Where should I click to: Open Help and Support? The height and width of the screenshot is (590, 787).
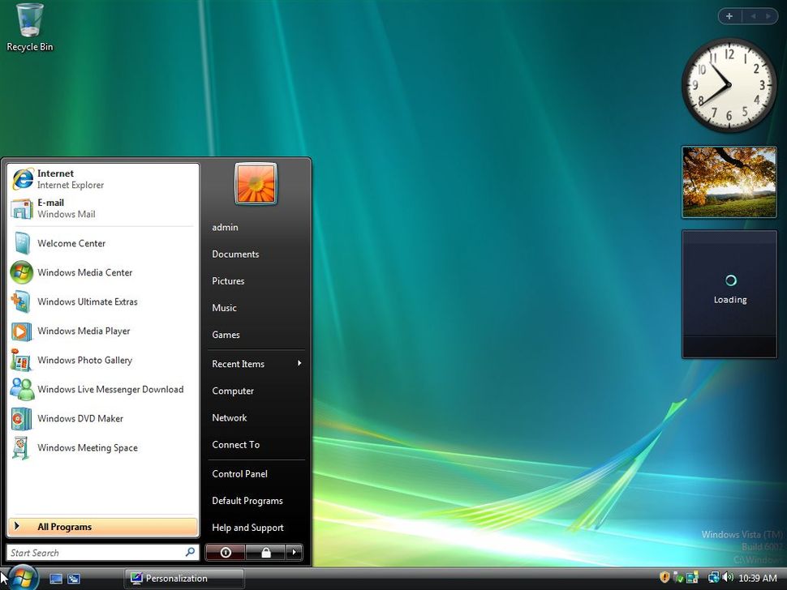(x=247, y=528)
